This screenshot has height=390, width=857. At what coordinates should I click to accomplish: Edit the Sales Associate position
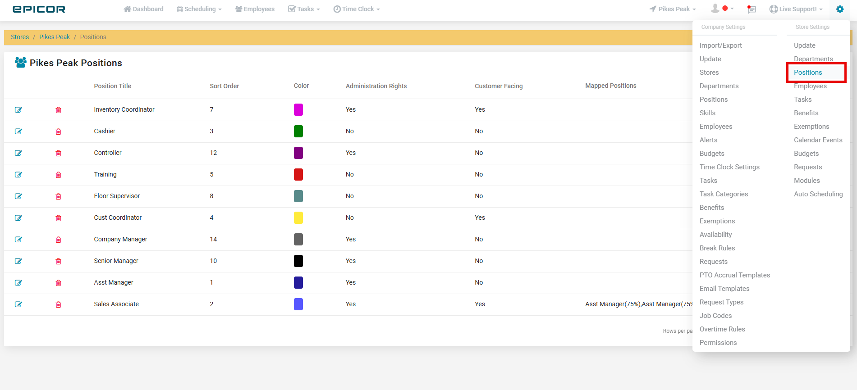(x=18, y=304)
